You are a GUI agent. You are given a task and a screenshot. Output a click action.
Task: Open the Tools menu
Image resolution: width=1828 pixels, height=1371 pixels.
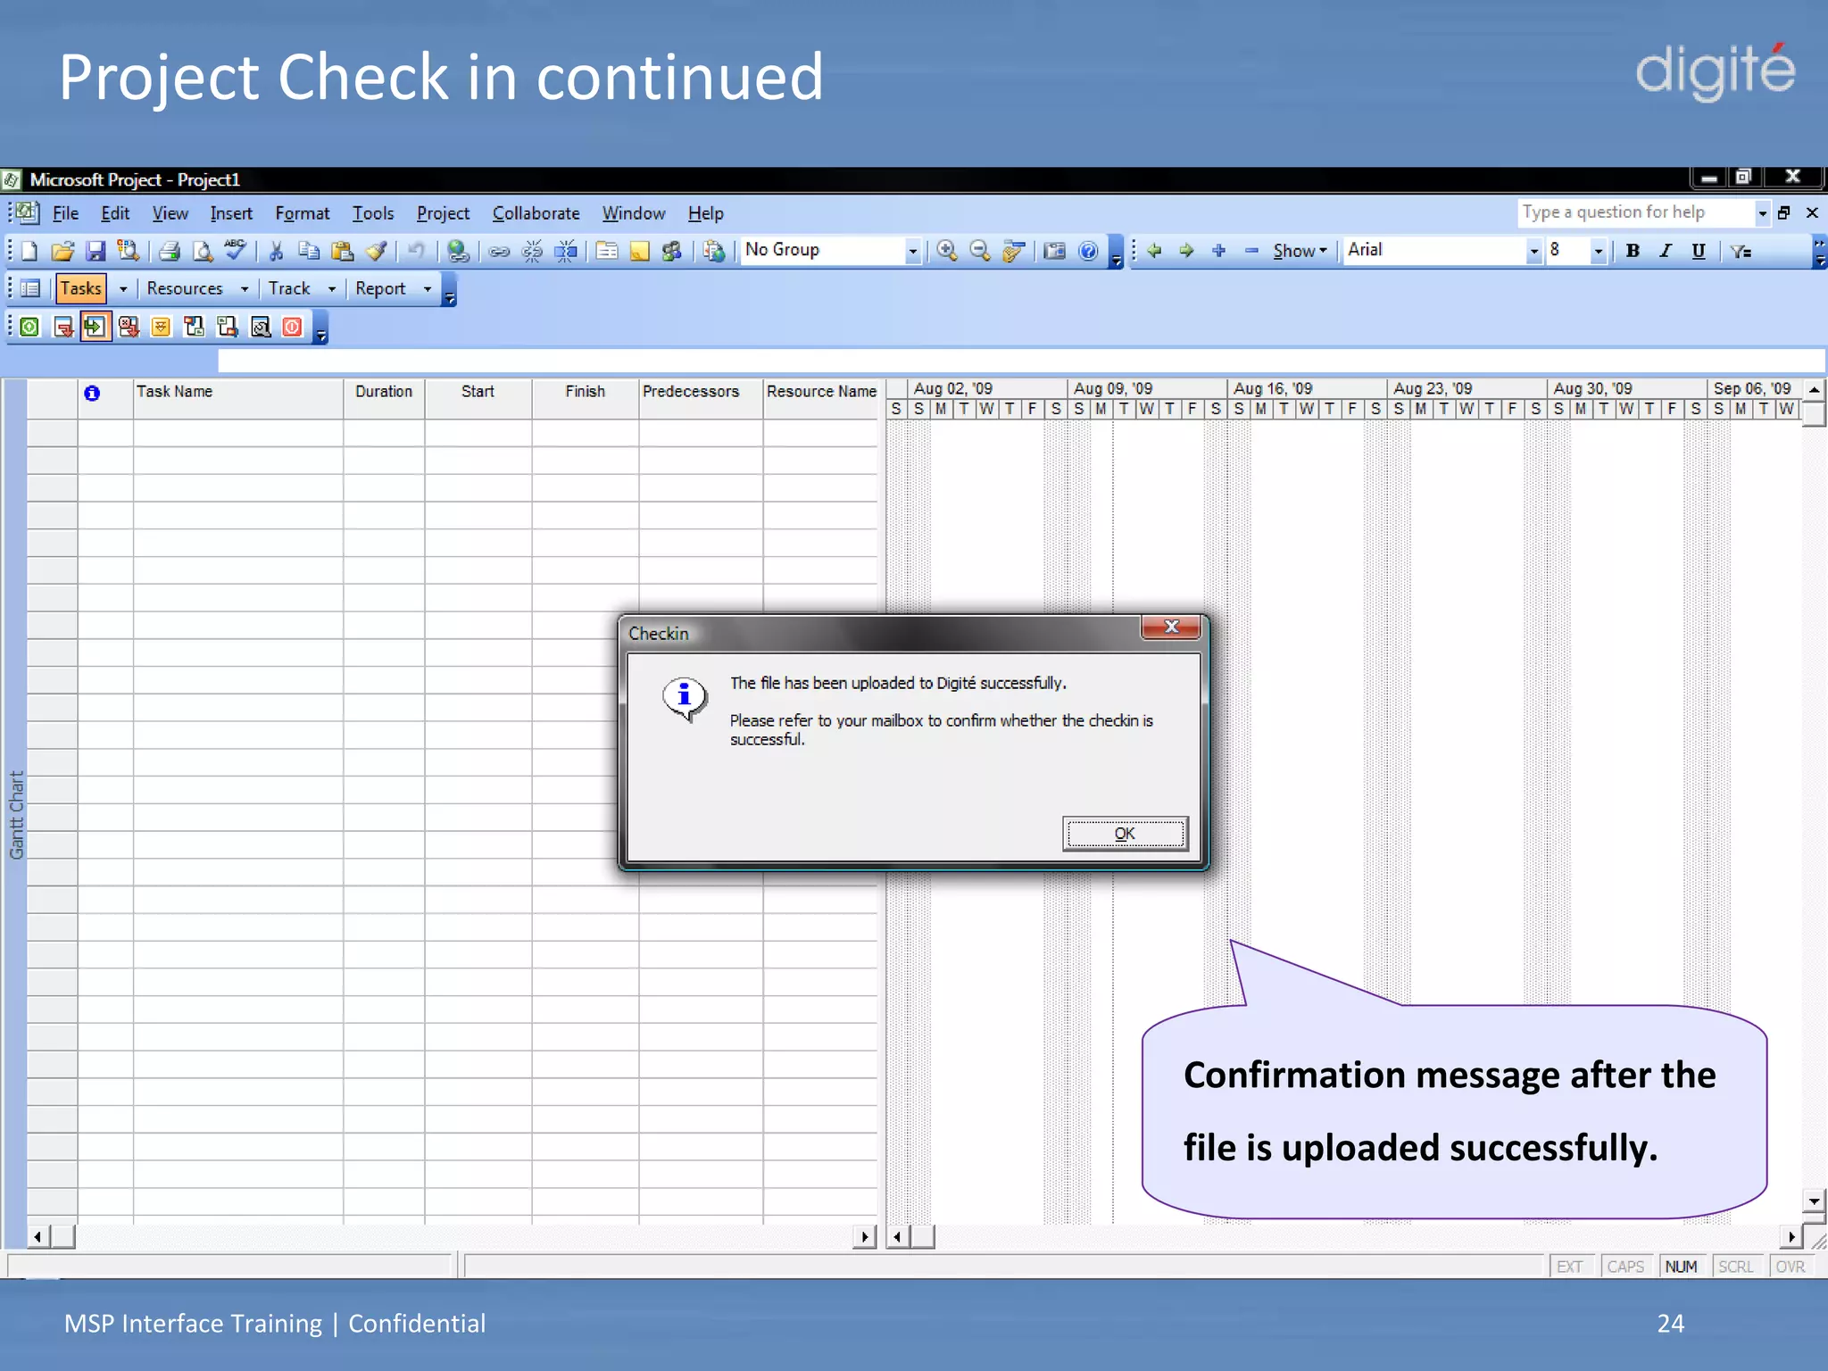[373, 213]
